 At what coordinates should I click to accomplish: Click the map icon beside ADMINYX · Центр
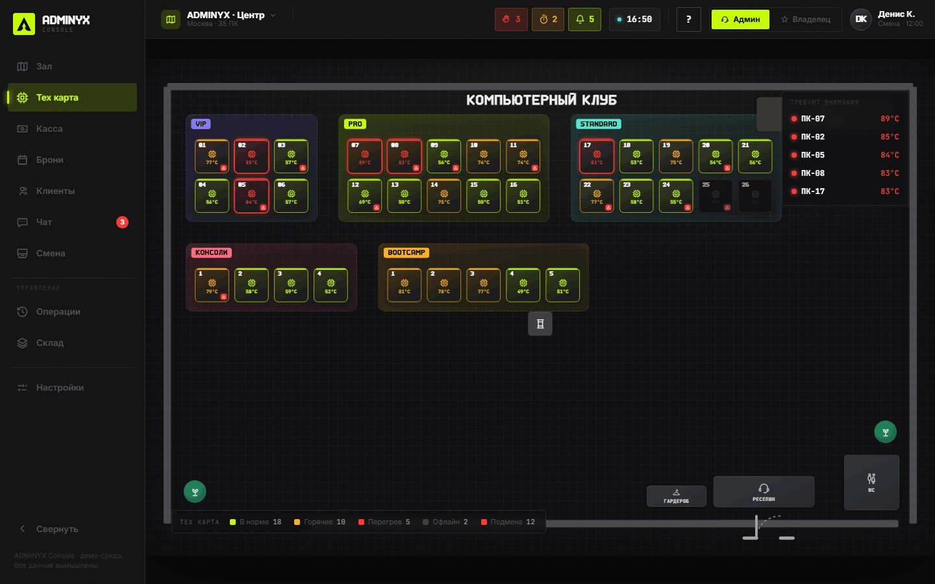click(x=171, y=19)
